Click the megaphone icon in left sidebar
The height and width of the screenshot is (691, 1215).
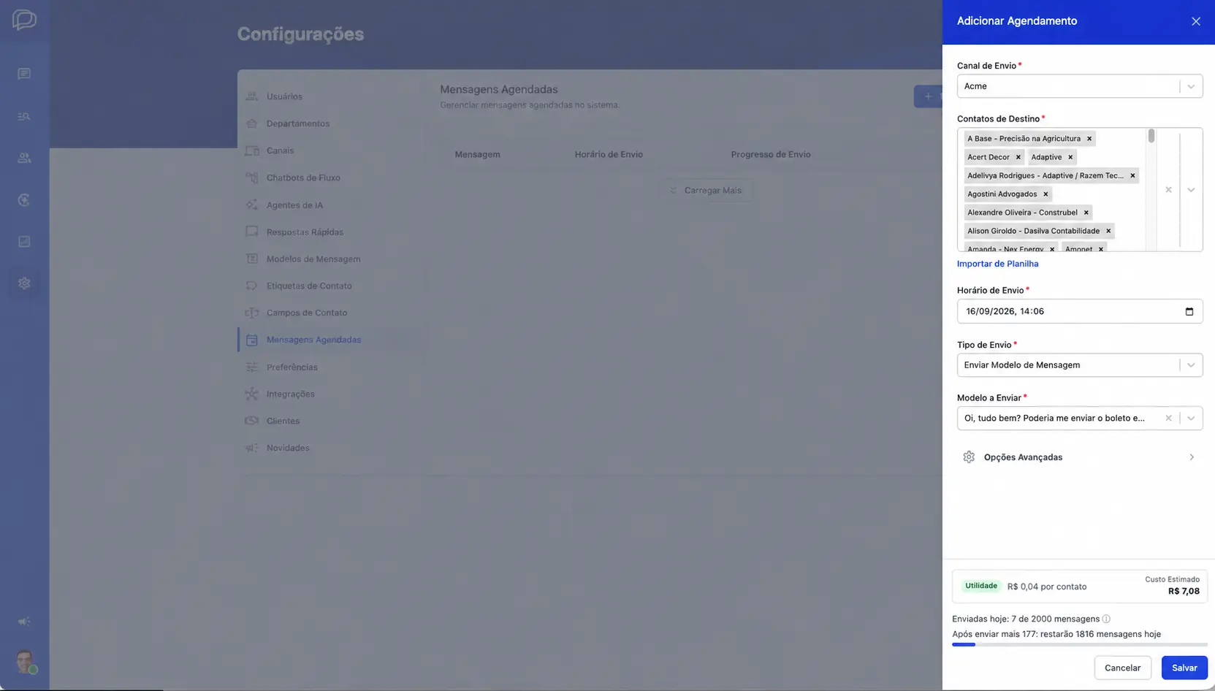click(24, 622)
